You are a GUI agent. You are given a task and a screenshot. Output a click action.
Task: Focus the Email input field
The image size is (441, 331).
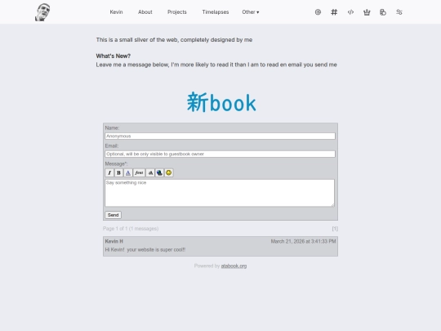point(220,154)
